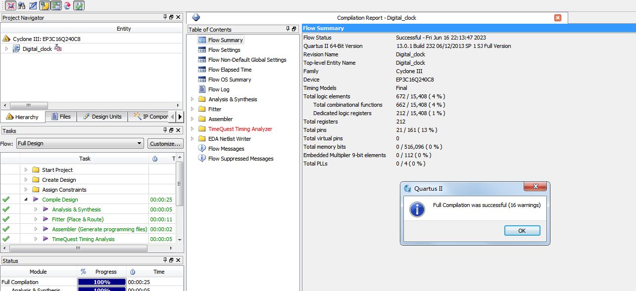Image resolution: width=636 pixels, height=291 pixels.
Task: Click the hierarchy icon right of Digital_clock
Action: click(x=58, y=48)
